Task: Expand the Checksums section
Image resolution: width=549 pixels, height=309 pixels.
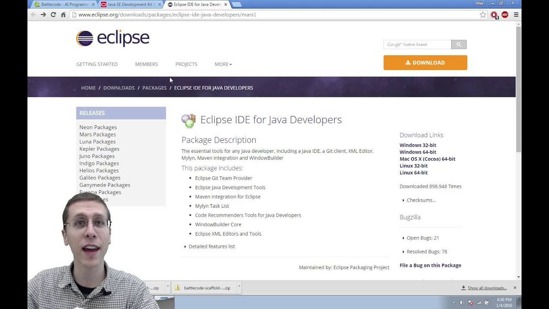Action: (419, 200)
